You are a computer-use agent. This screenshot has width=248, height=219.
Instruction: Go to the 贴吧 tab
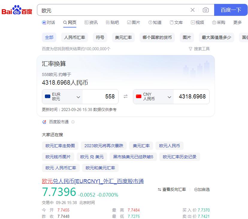pos(112,22)
